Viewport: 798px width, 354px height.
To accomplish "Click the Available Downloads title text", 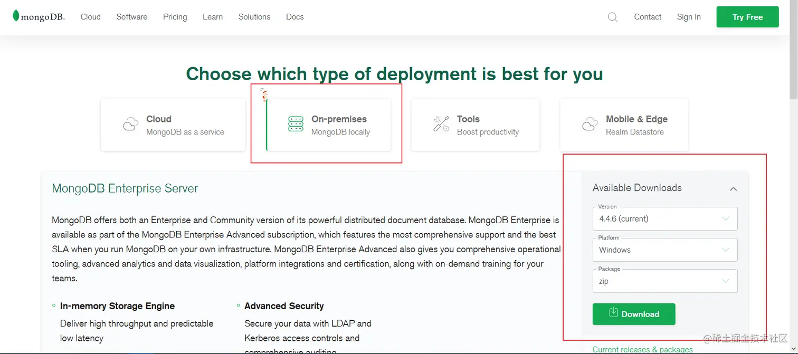I will (637, 188).
